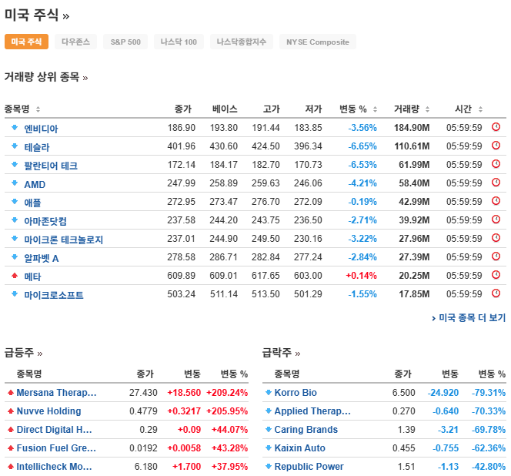Switch to the NYSE Composite tab
Viewport: 511px width, 476px height.
318,42
